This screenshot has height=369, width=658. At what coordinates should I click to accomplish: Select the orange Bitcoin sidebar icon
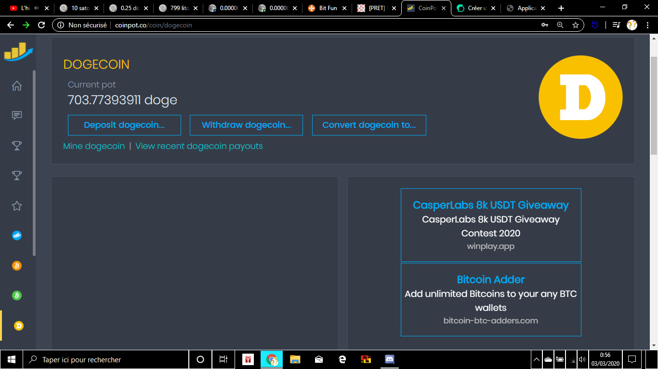coord(17,266)
